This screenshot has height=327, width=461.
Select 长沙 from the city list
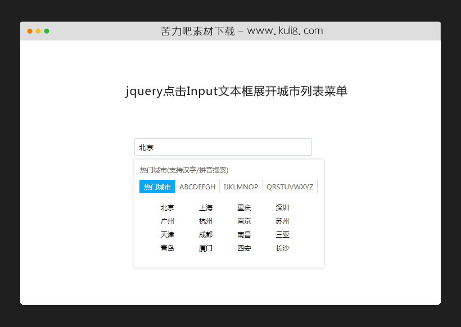click(x=282, y=248)
